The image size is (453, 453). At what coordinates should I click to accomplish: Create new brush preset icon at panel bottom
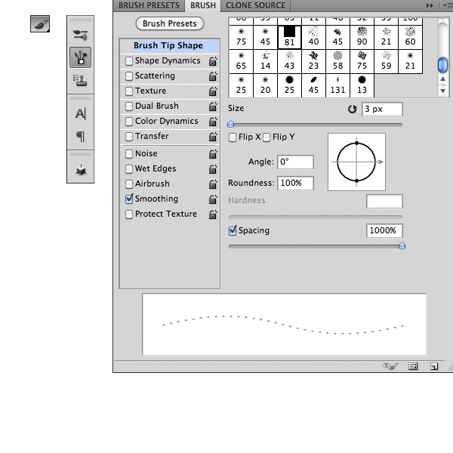(434, 366)
